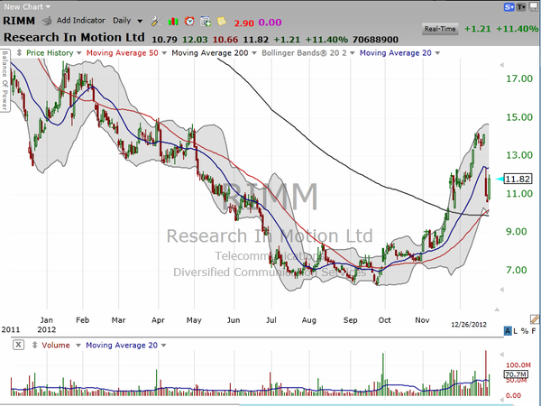Click the calendar with green plus icon
This screenshot has width=541, height=406.
coord(206,22)
